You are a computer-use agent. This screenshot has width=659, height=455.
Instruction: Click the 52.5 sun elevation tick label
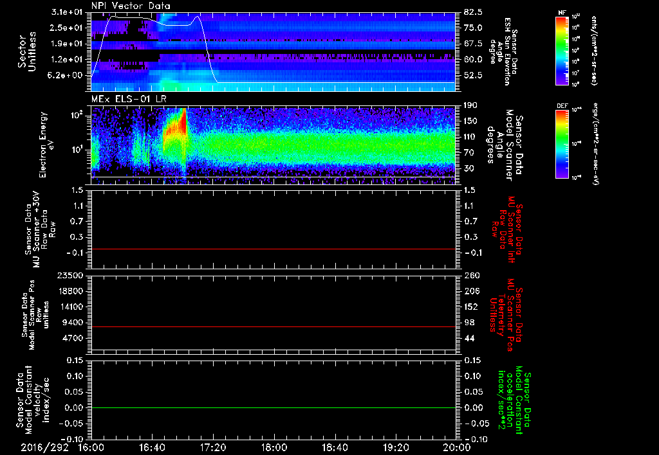point(473,75)
